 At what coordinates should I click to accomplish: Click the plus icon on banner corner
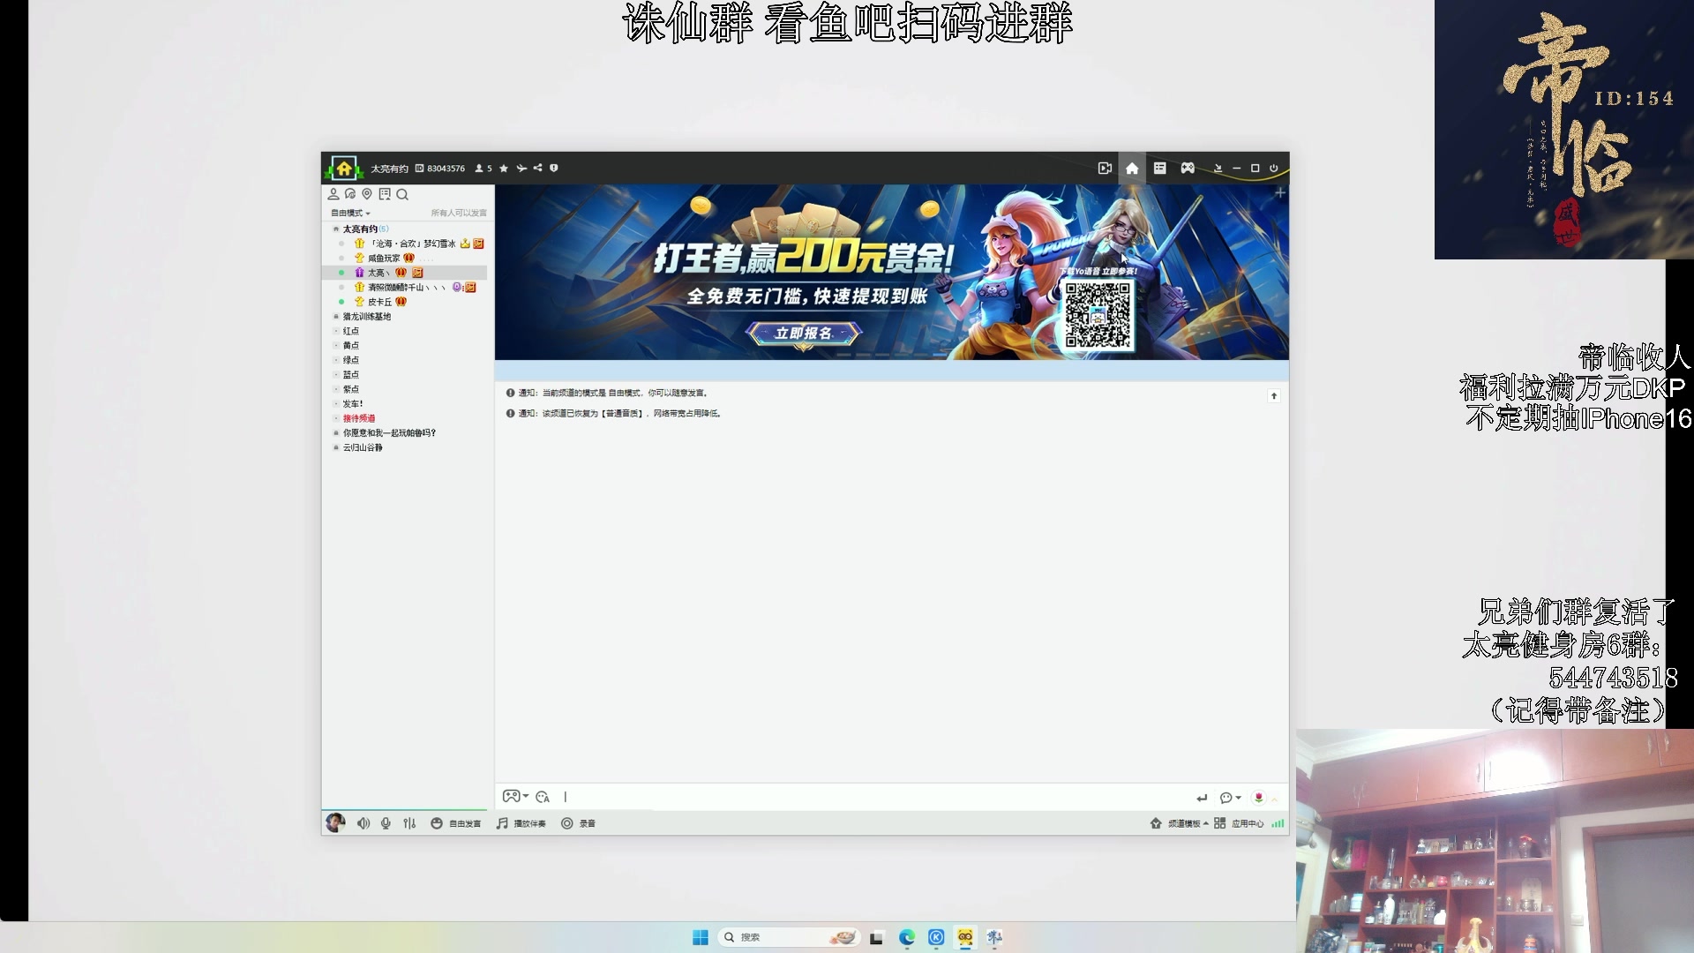(1280, 192)
